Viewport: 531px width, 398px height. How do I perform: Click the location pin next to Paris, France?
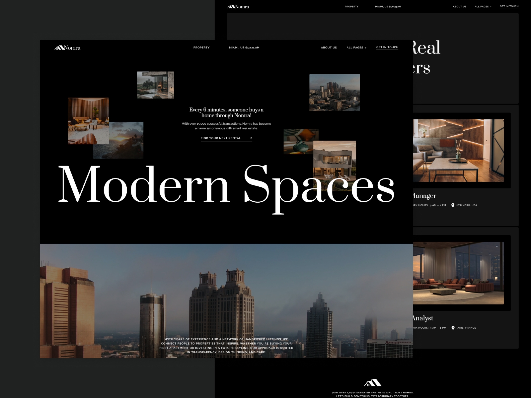(453, 328)
